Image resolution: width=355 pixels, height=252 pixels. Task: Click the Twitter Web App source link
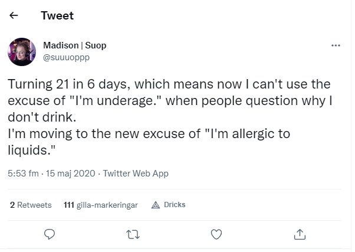(136, 174)
